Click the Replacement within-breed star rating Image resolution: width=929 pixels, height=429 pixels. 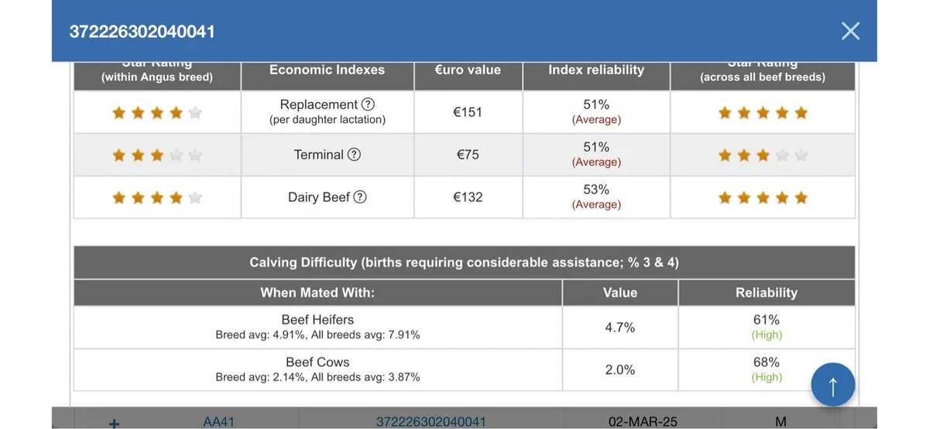click(157, 113)
